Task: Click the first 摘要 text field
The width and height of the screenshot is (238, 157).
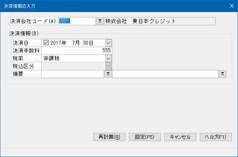Action: pyautogui.click(x=72, y=74)
